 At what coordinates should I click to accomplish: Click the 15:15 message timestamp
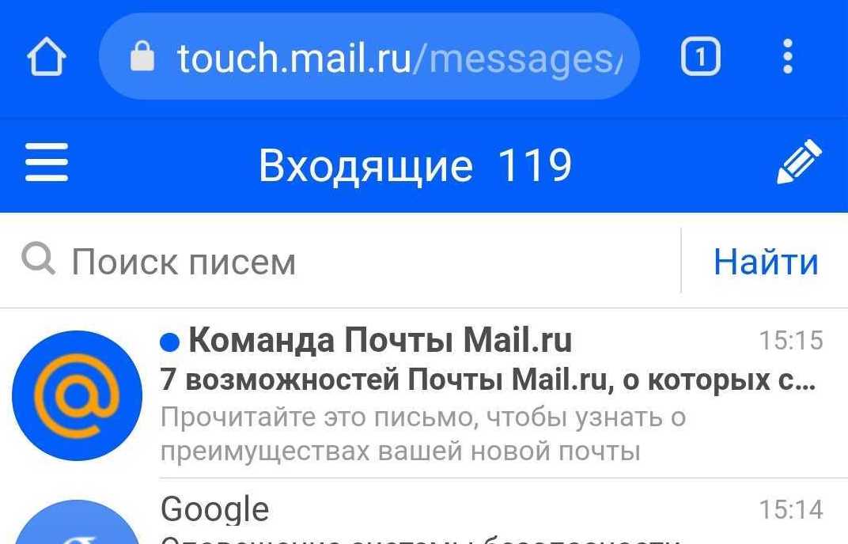(x=791, y=341)
